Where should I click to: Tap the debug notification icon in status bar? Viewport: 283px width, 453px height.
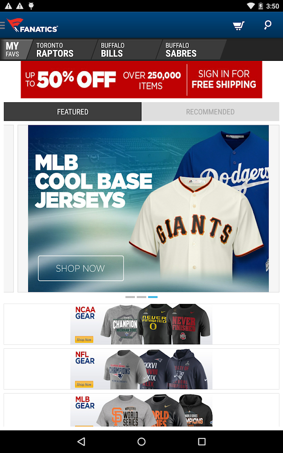(x=31, y=6)
